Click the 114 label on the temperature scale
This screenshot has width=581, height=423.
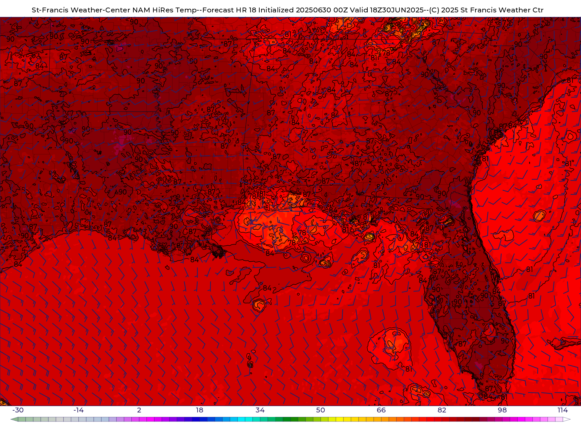click(563, 410)
